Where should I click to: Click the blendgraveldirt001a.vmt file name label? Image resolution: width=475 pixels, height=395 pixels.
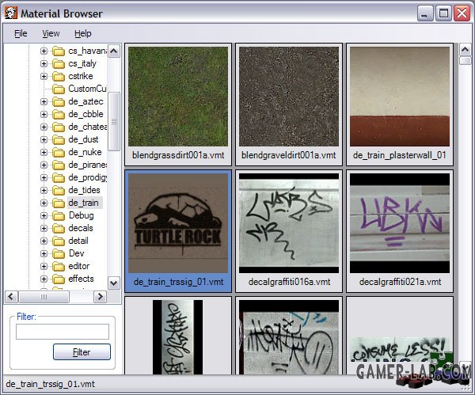(x=289, y=155)
